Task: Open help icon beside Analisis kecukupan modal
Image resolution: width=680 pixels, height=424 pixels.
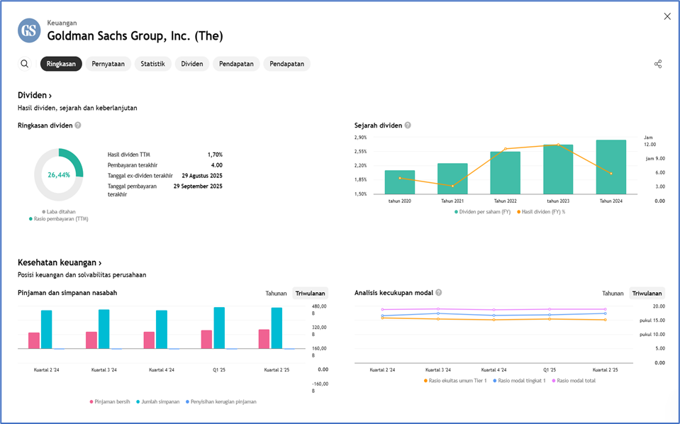Action: tap(439, 292)
